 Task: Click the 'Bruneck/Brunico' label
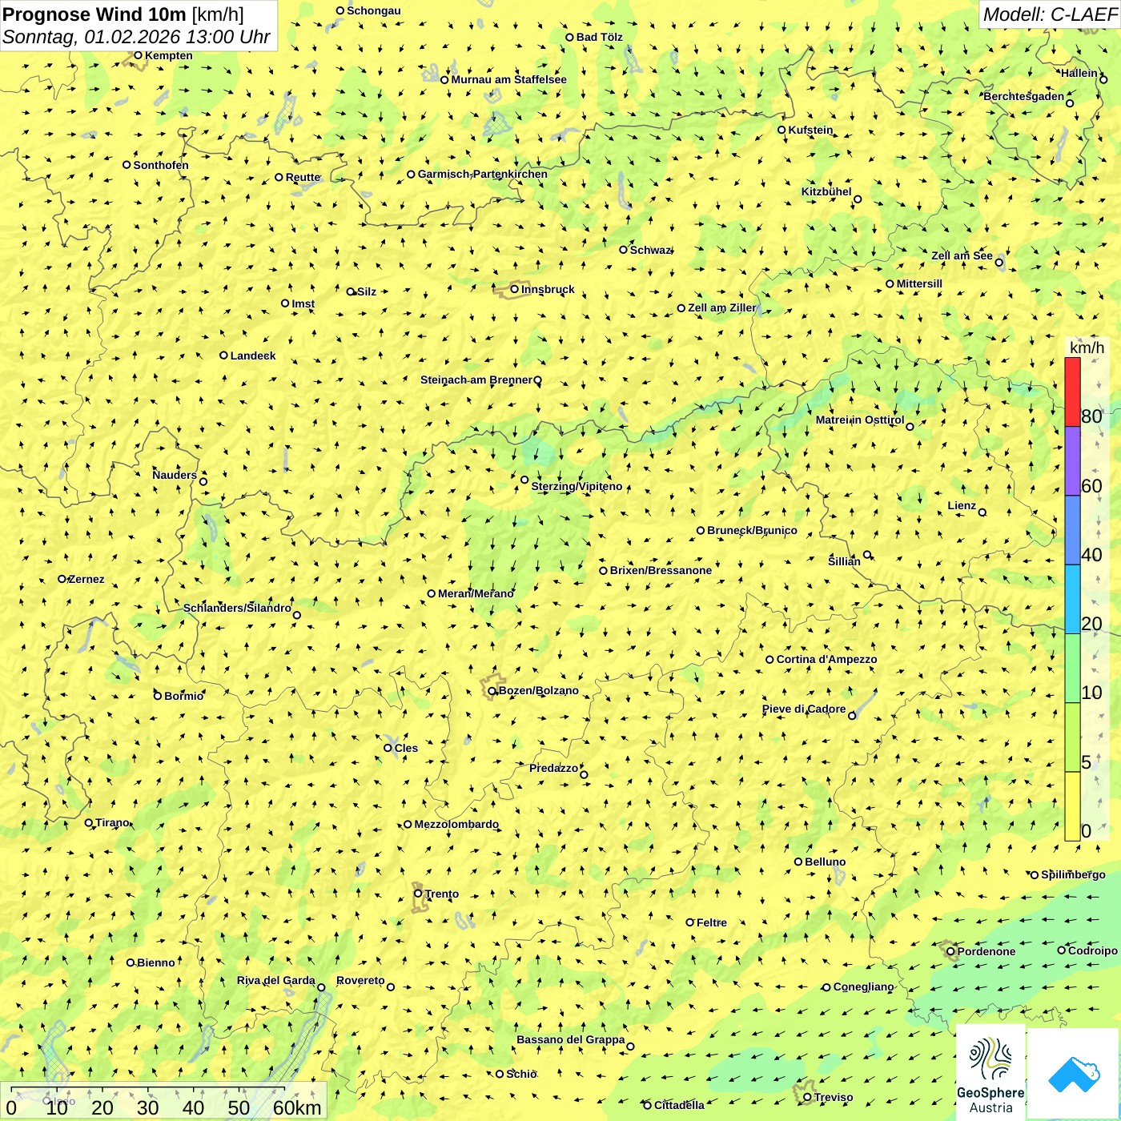pos(753,530)
